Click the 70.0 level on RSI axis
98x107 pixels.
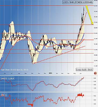[x=95, y=96]
